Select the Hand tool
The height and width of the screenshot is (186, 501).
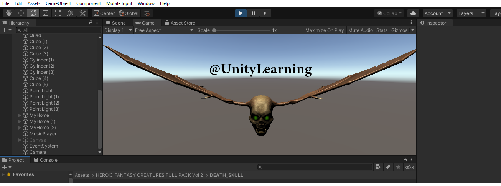click(9, 13)
